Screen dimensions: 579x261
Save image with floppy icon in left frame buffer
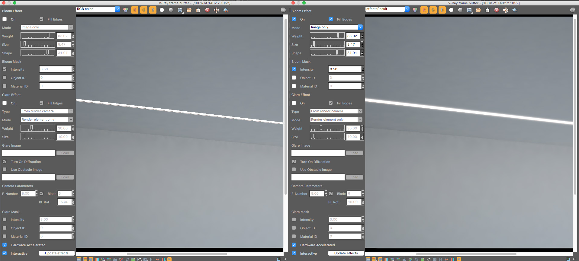pyautogui.click(x=180, y=10)
